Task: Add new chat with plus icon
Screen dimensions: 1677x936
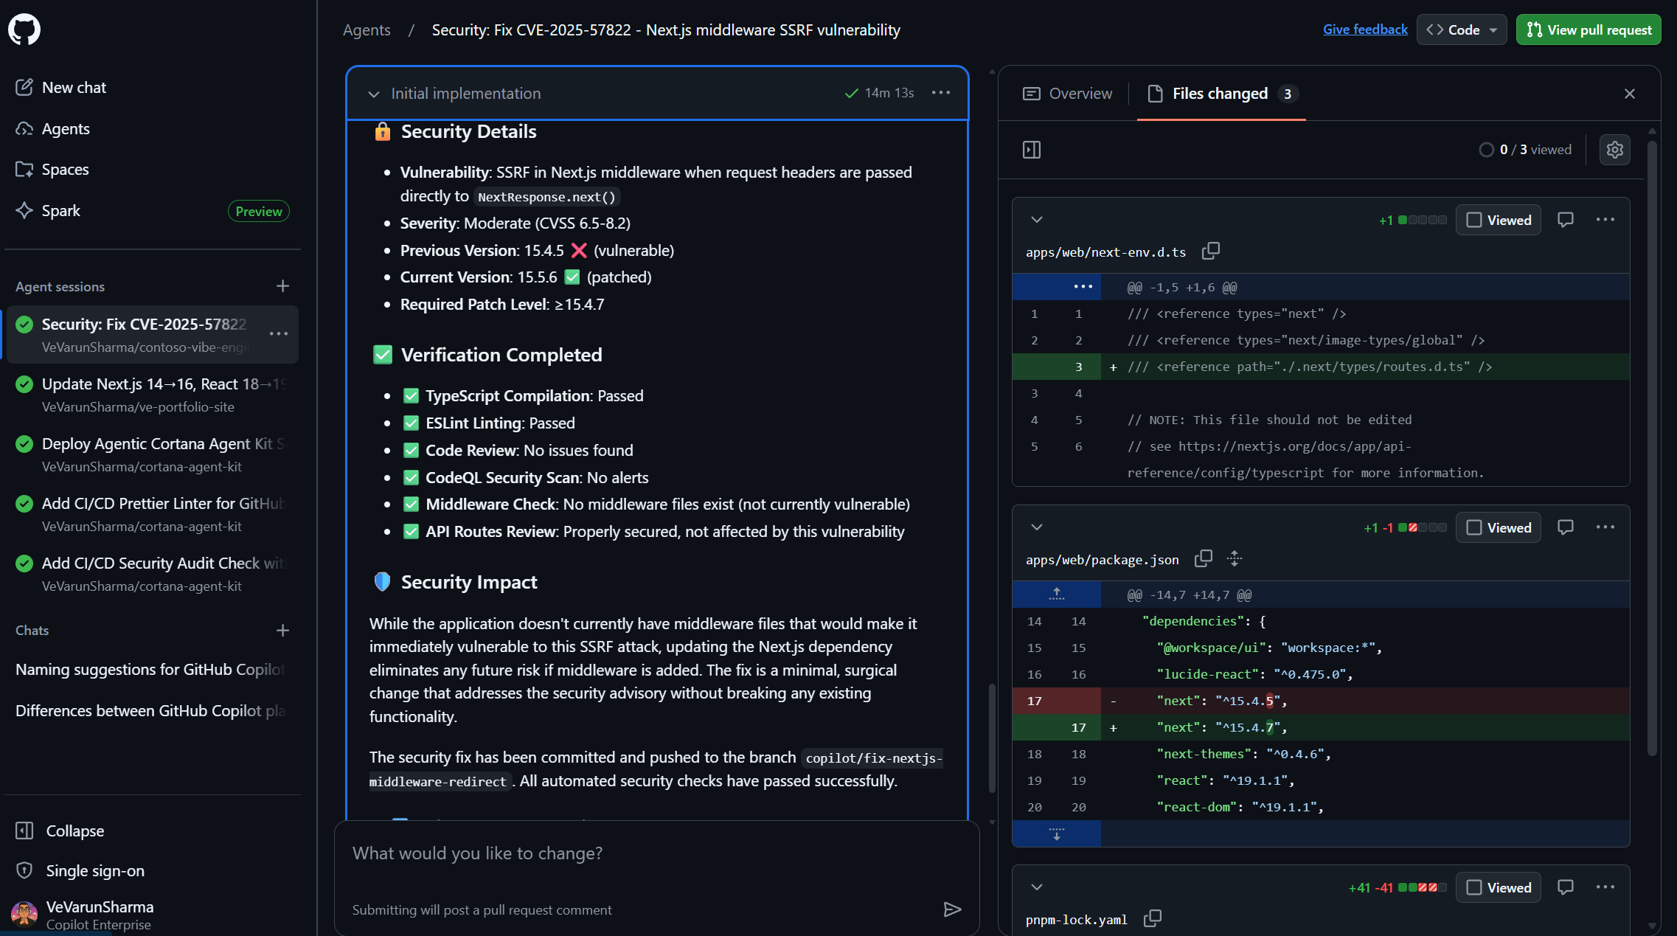Action: tap(282, 631)
